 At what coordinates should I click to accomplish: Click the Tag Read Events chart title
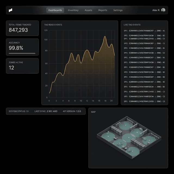click(x=53, y=25)
